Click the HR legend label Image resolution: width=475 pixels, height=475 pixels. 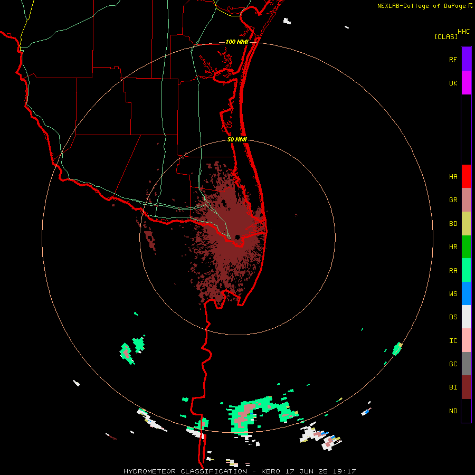coord(453,247)
